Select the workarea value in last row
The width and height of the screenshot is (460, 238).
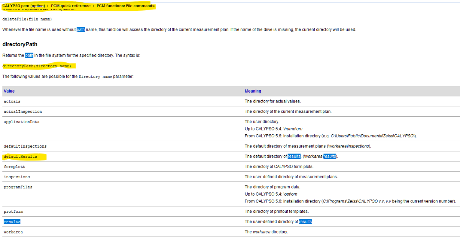[x=13, y=232]
